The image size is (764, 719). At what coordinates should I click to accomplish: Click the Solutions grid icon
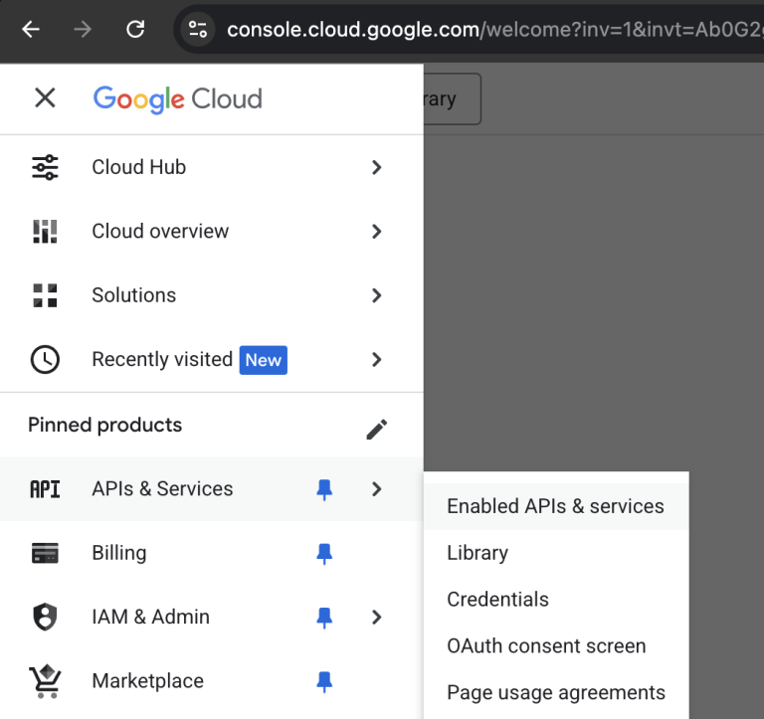tap(45, 295)
